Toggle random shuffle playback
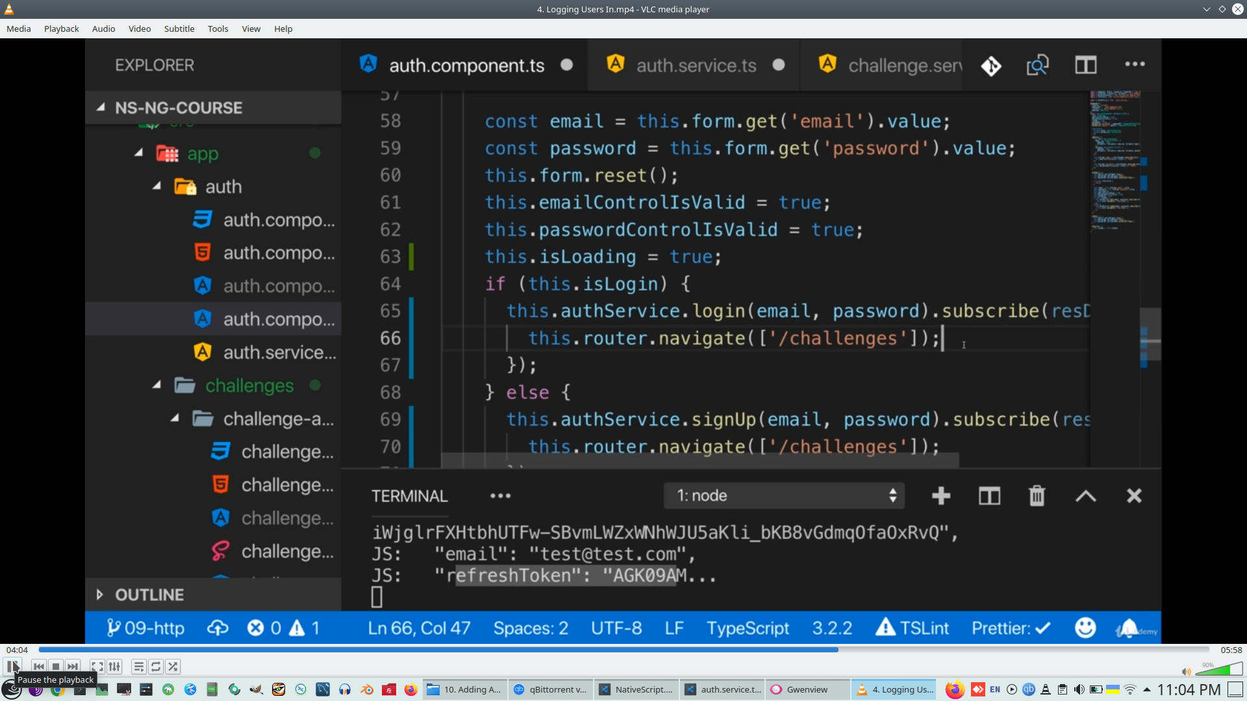Image resolution: width=1247 pixels, height=701 pixels. click(x=173, y=667)
